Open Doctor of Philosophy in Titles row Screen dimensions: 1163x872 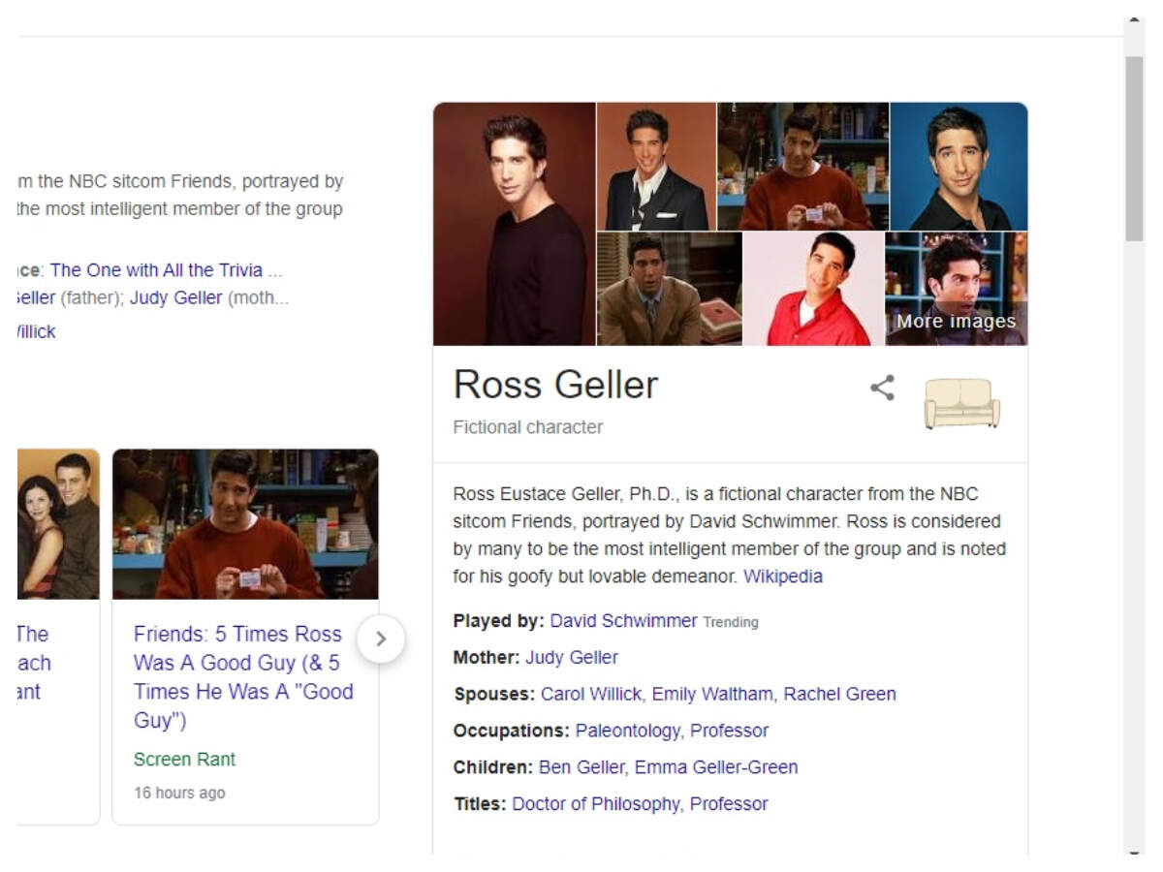(x=596, y=804)
